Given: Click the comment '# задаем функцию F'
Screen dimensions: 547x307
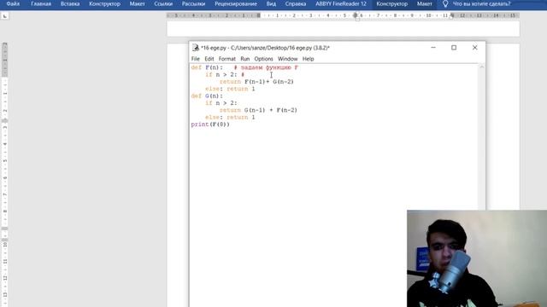Looking at the screenshot, I should click(266, 67).
